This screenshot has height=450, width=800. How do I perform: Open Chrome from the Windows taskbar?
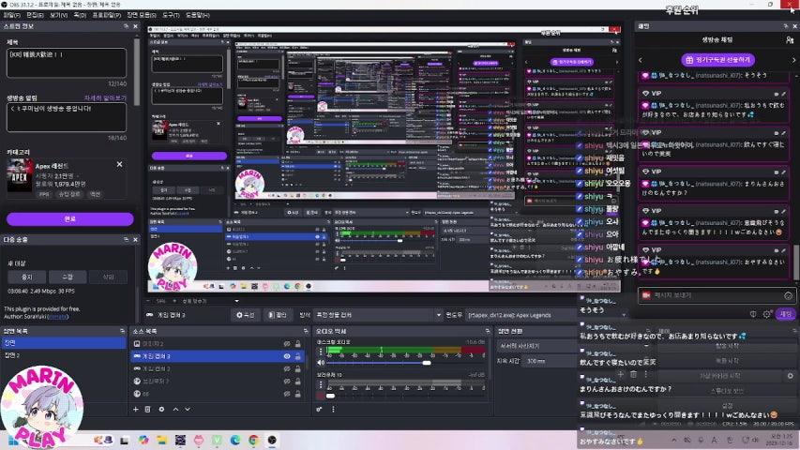(x=252, y=440)
